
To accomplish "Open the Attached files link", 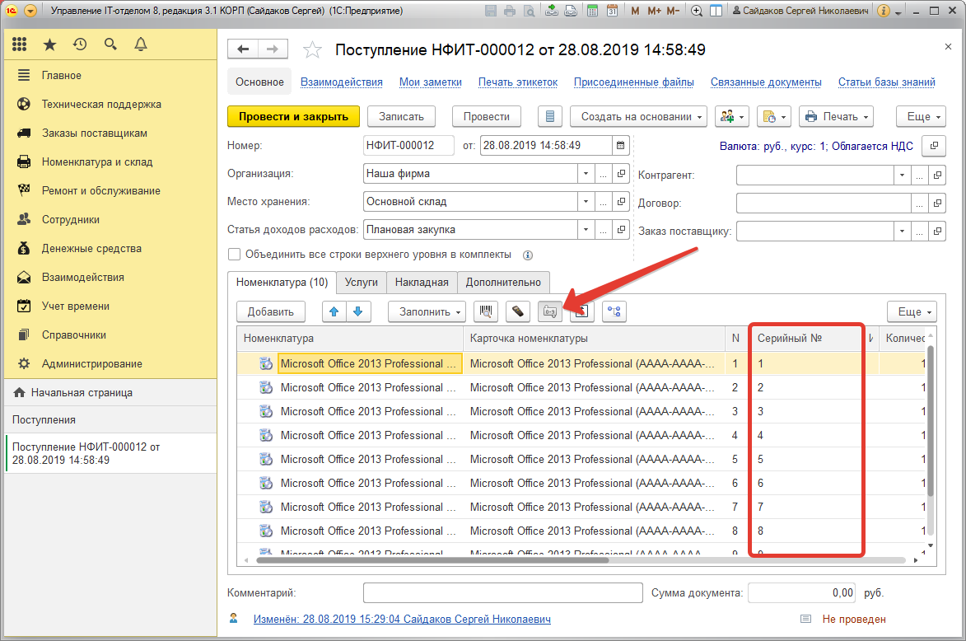I will click(x=633, y=82).
